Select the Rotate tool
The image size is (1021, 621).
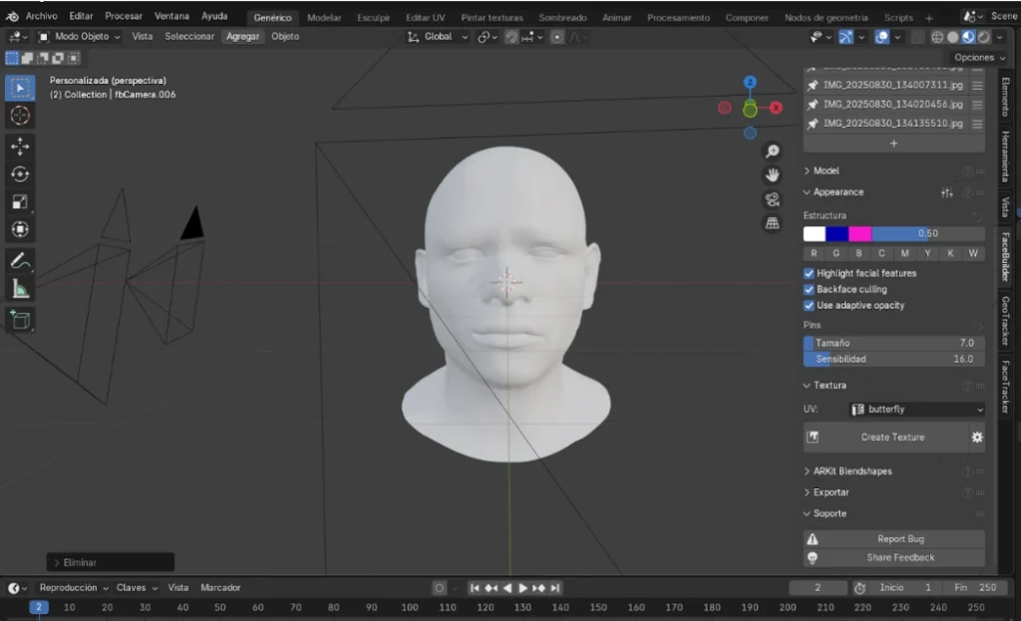tap(20, 173)
